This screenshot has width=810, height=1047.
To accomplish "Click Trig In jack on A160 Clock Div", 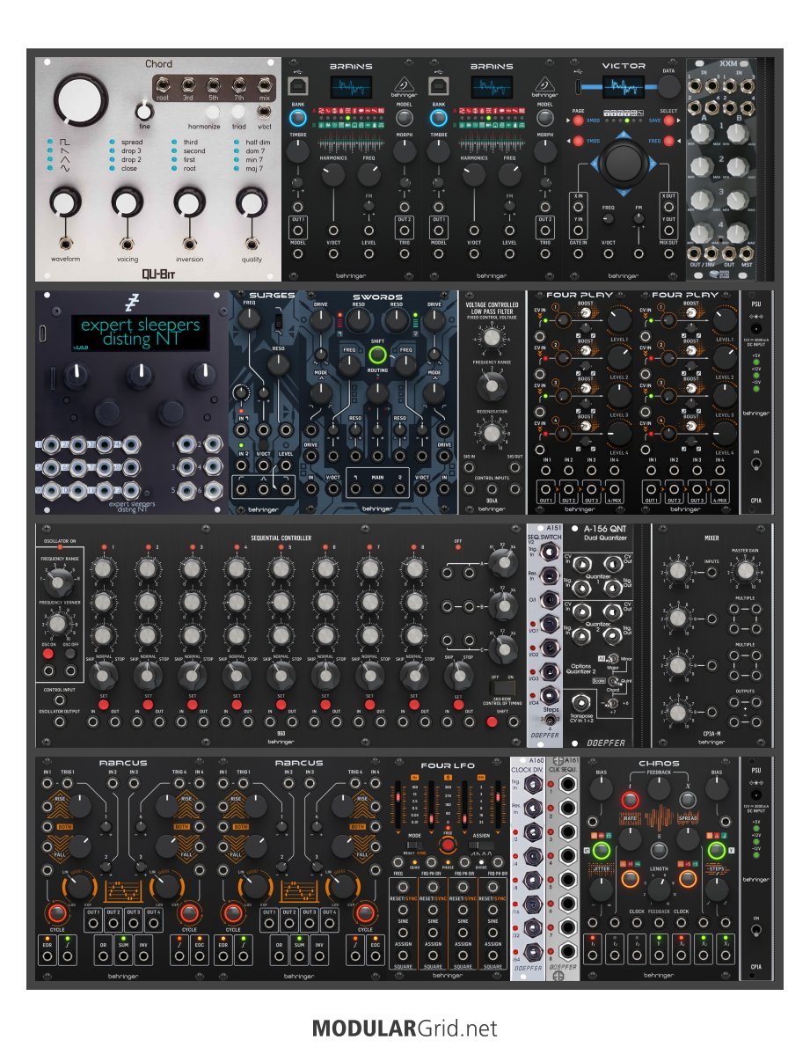I will [535, 784].
